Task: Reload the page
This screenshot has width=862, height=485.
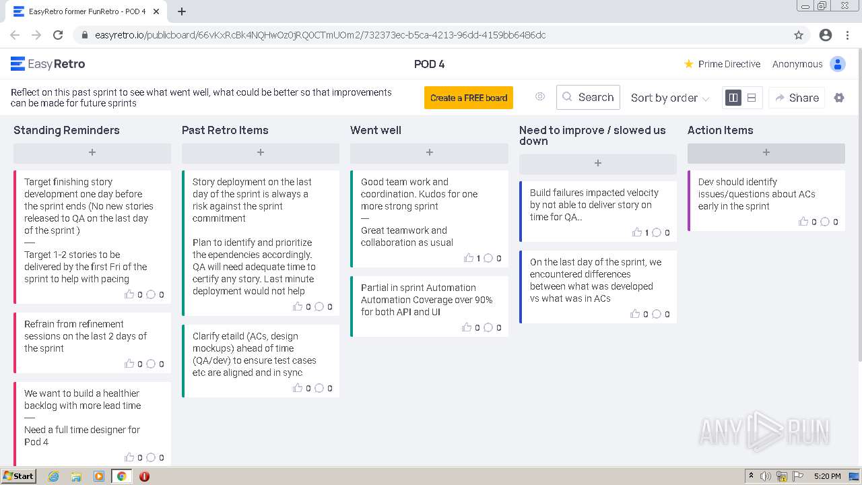Action: (x=58, y=35)
